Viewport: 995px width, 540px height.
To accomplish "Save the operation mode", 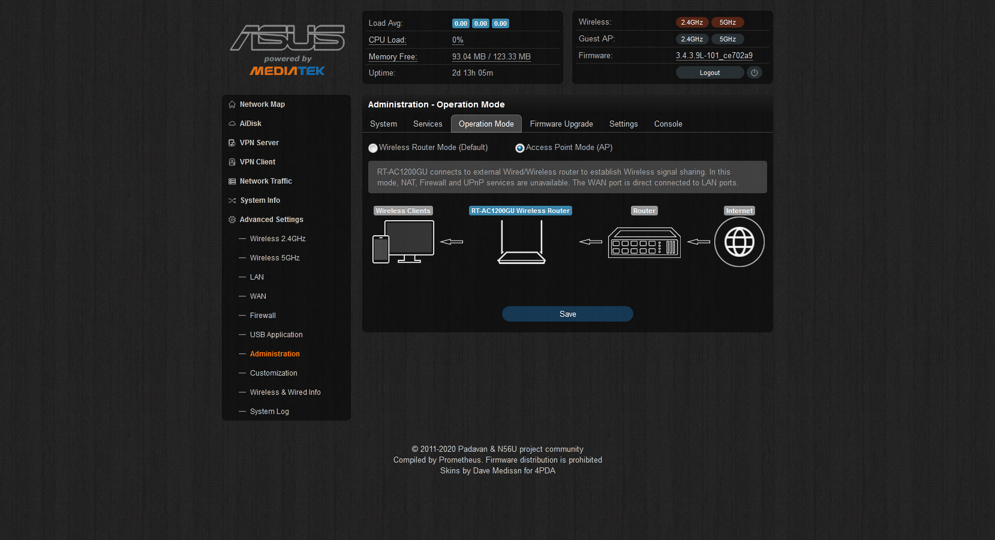I will coord(567,314).
